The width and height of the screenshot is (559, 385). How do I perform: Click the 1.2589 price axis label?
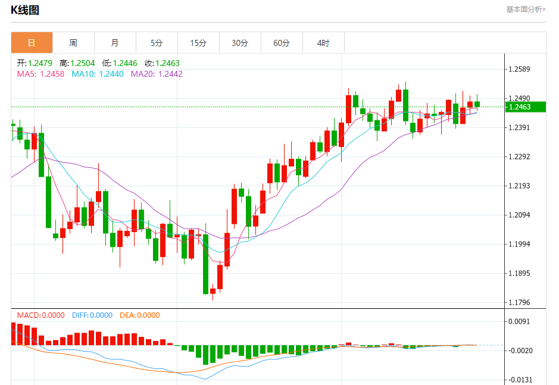coord(519,69)
